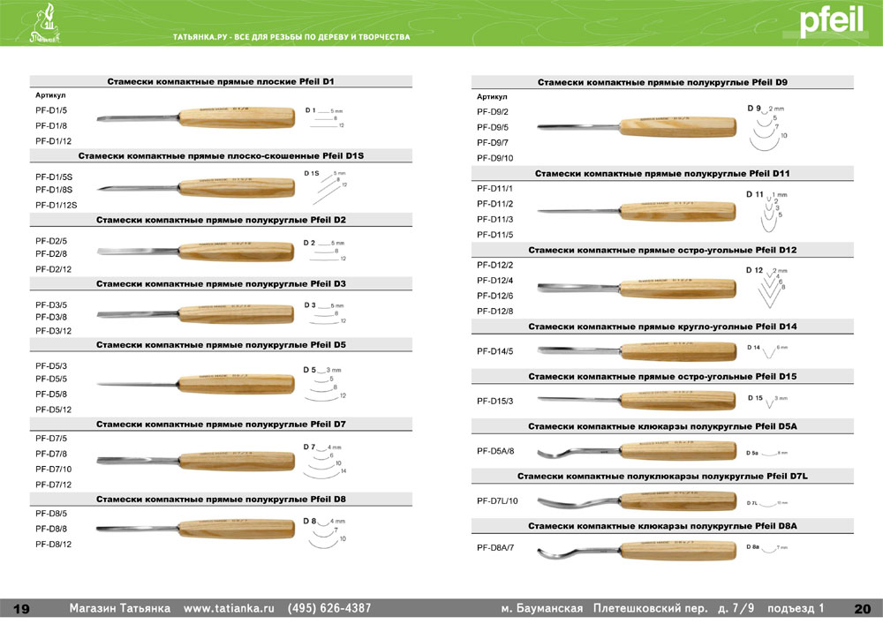The width and height of the screenshot is (883, 624).
Task: Click the D 11 U-profile diagram
Action: [767, 211]
